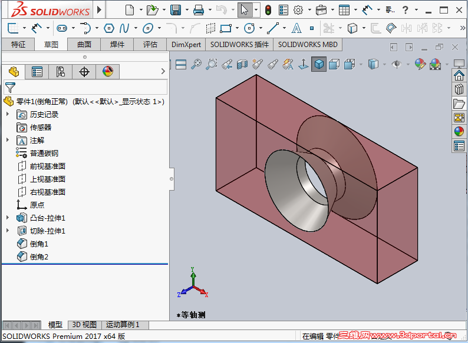Select the Point sketch tool
The image size is (468, 343).
312,28
